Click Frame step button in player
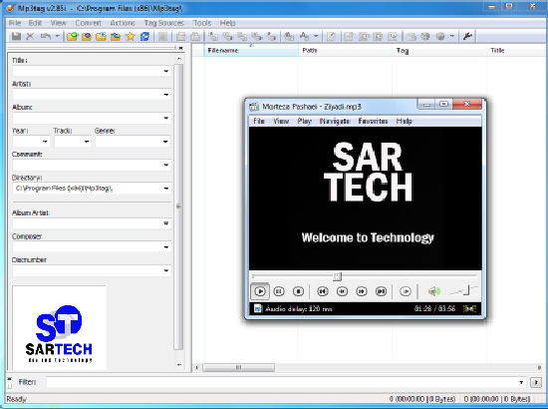Screen dimensions: 548x409 pyautogui.click(x=406, y=291)
